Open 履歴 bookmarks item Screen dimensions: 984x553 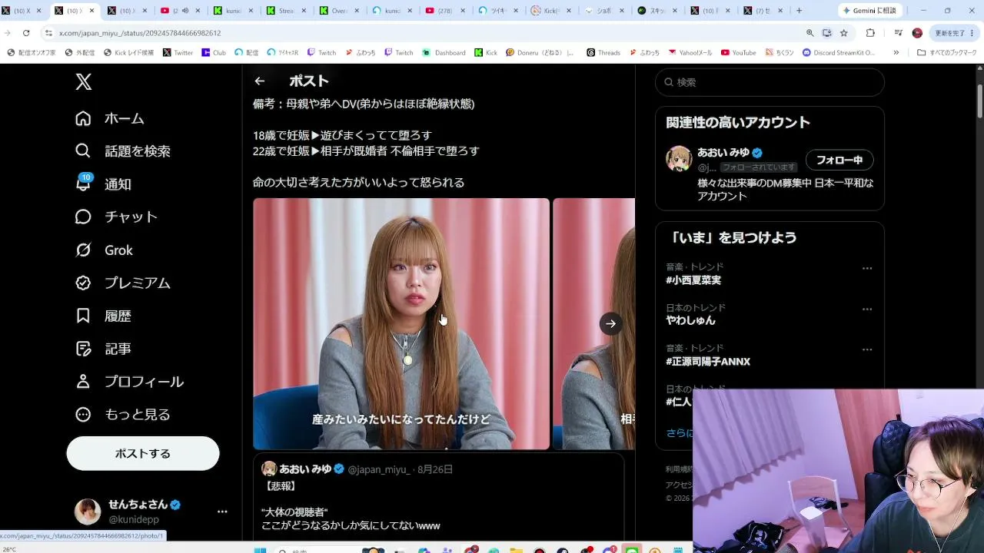[103, 316]
